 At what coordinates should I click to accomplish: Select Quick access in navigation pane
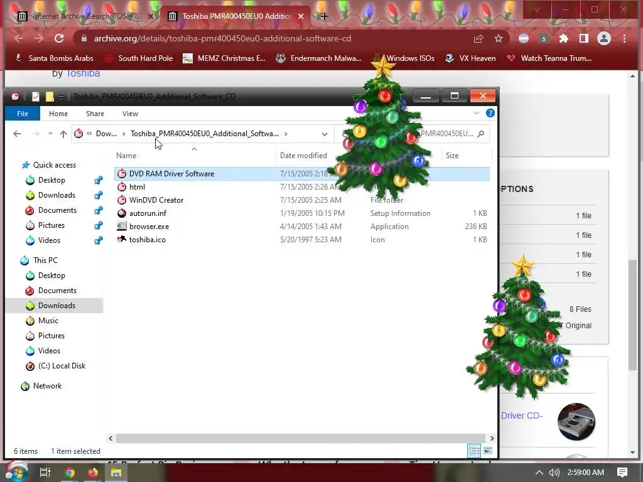tap(55, 165)
